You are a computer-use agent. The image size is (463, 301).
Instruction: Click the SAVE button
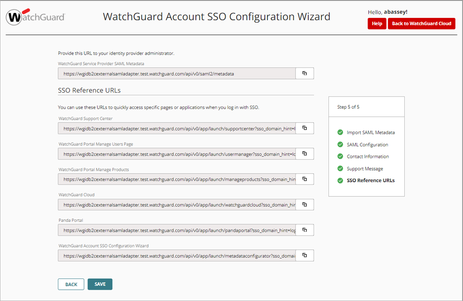point(100,284)
